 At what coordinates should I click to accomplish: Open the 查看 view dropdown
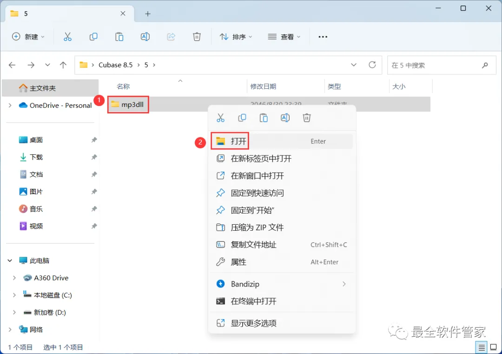284,37
